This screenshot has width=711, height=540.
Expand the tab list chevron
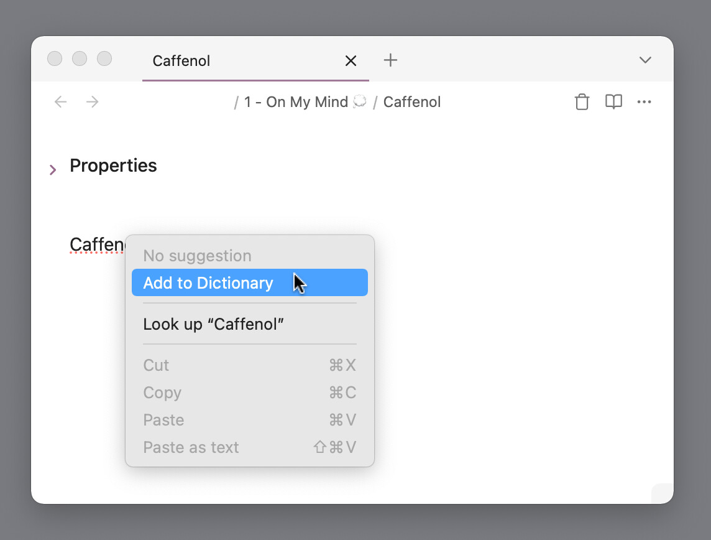[645, 60]
